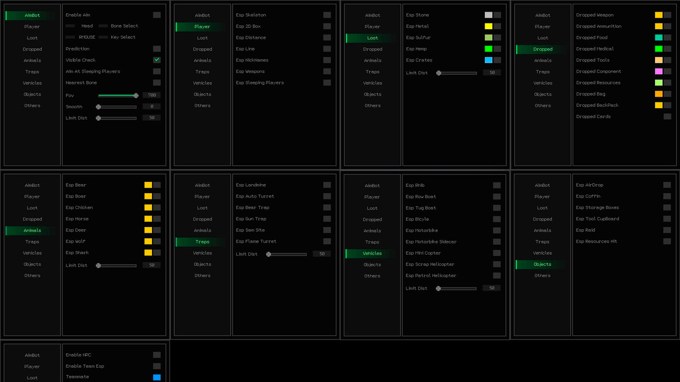Click the Limit Dist slider below Smooth

[117, 118]
